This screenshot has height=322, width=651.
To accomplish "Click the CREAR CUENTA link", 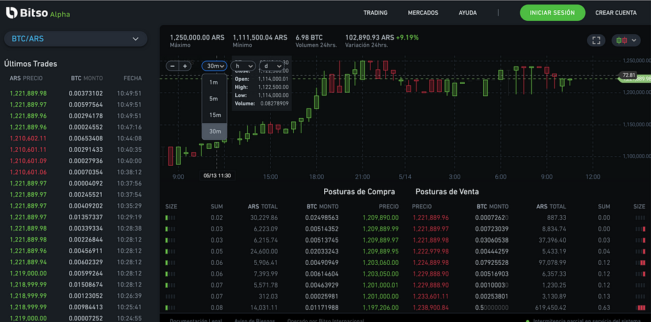I will 615,13.
